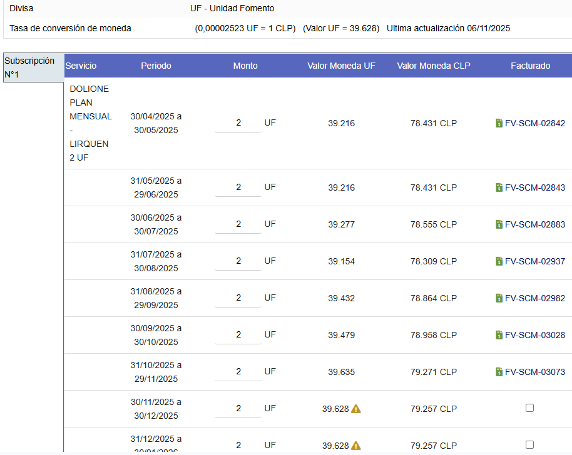Click the document icon next to FV-SCM-02883

click(499, 224)
